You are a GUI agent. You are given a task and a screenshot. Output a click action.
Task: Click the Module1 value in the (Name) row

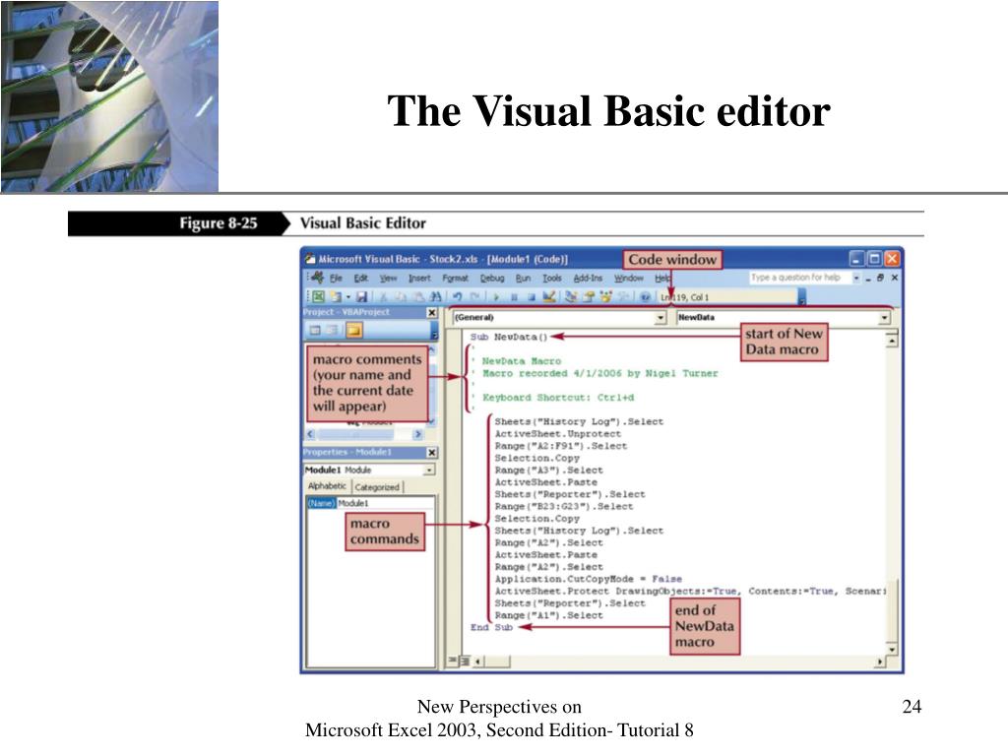tap(353, 503)
